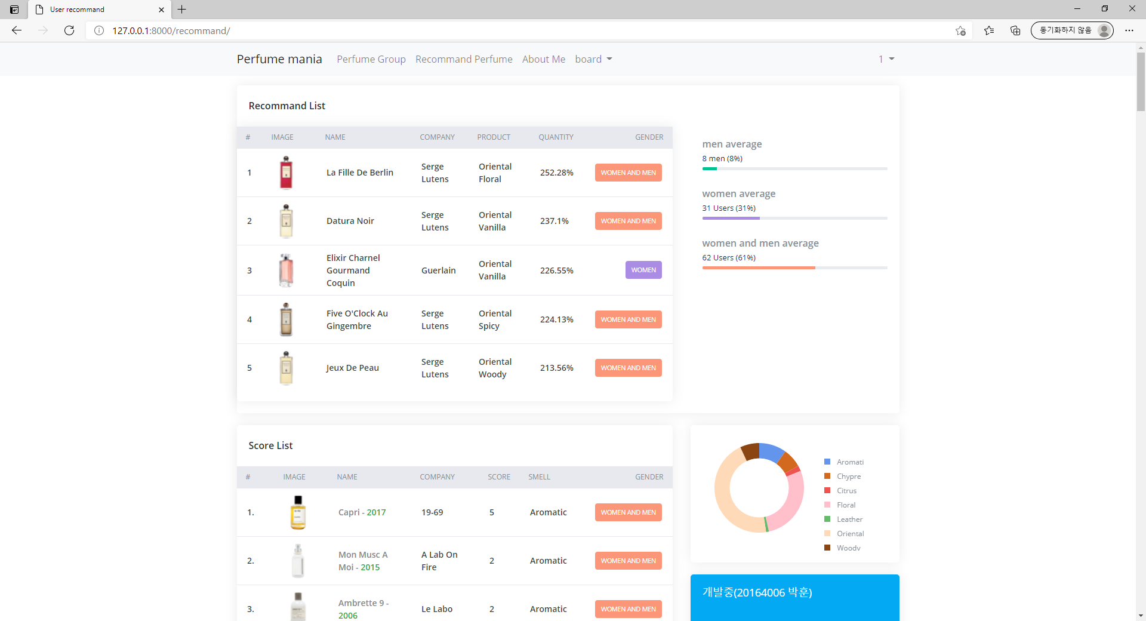Toggle the Chypre legend item in chart
The height and width of the screenshot is (621, 1146).
[848, 476]
